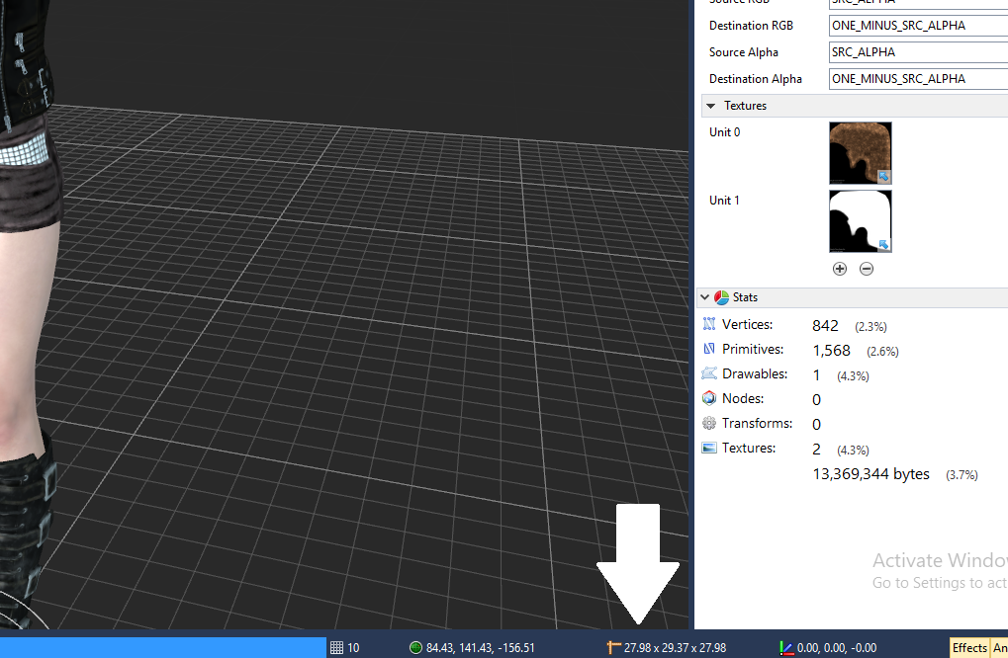Open the Effects tab

tap(969, 648)
